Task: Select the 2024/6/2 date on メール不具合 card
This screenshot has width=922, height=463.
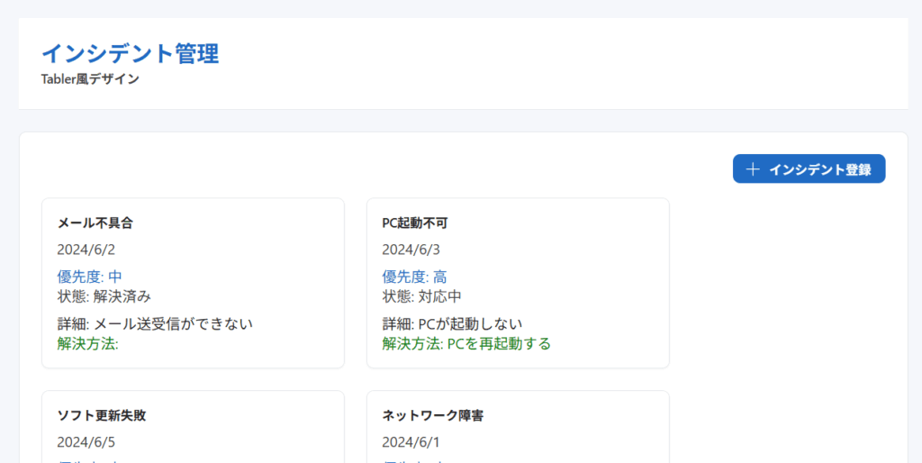Action: pos(86,250)
